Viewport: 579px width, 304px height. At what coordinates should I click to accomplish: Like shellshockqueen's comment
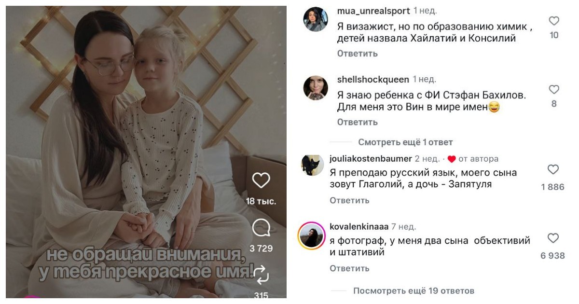pos(554,89)
